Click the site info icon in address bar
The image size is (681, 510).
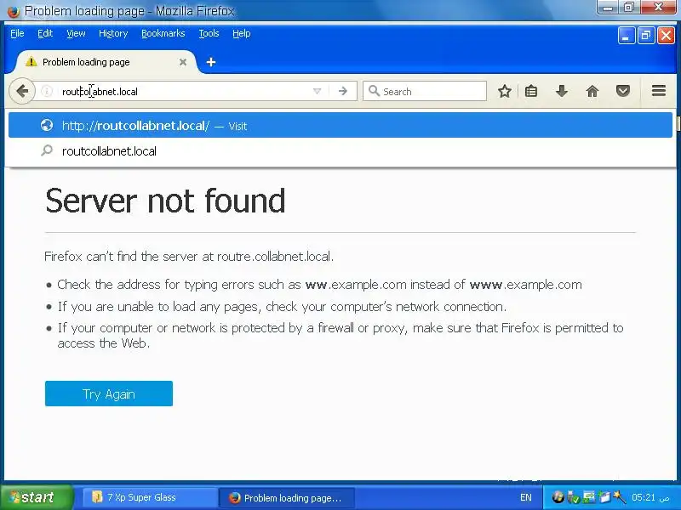click(47, 91)
